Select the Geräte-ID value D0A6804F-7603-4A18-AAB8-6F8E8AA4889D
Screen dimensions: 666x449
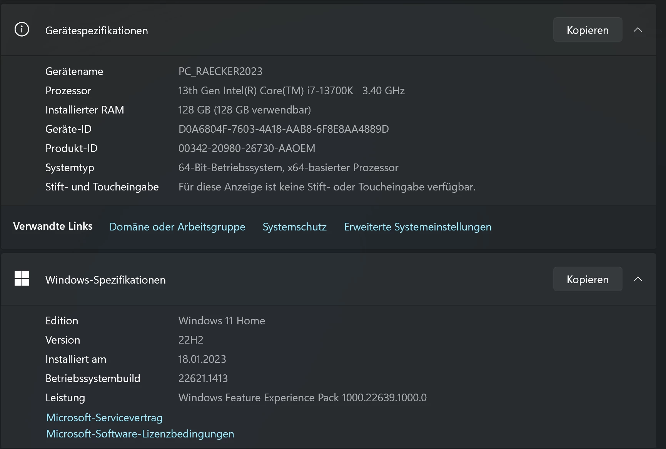(284, 129)
